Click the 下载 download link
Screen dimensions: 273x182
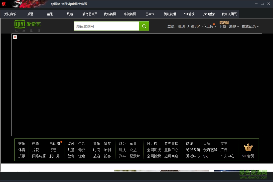[x=223, y=26]
